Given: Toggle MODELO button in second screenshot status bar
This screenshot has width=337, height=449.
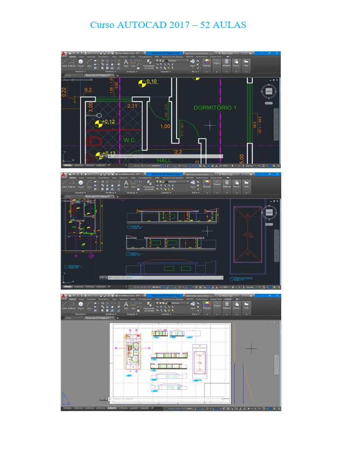Looking at the screenshot, I should 156,287.
